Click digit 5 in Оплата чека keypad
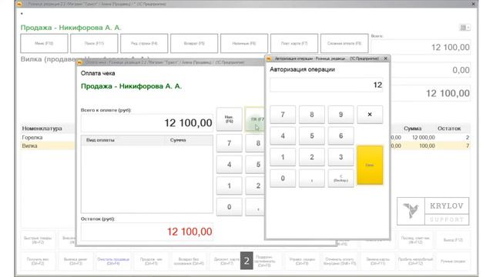The height and width of the screenshot is (277, 493). pos(255,165)
